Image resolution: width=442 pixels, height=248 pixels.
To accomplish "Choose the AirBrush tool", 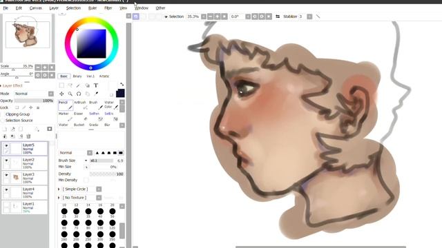I will coord(80,105).
